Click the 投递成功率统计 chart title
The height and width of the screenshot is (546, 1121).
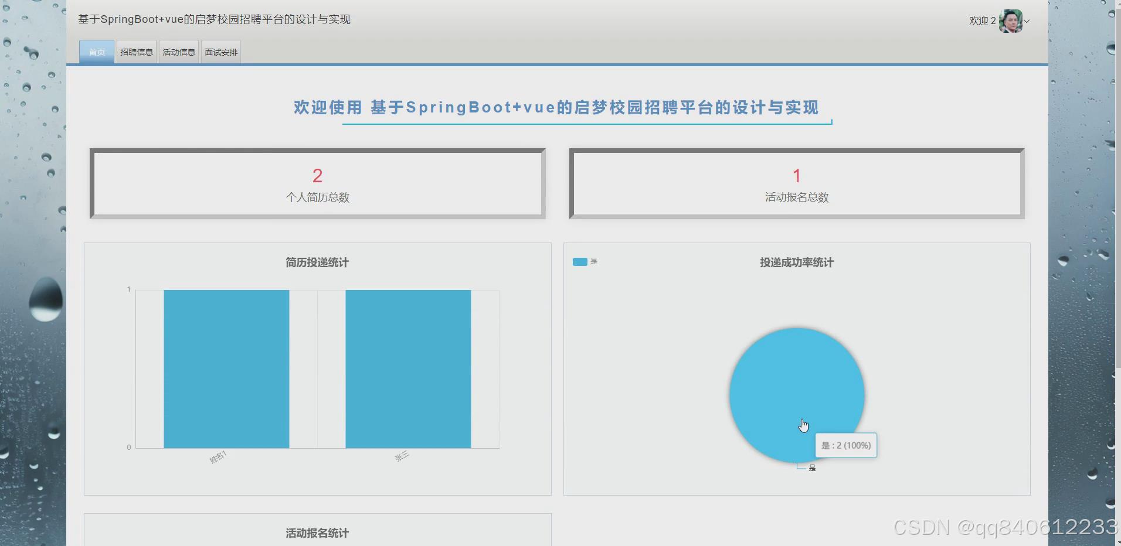[797, 262]
